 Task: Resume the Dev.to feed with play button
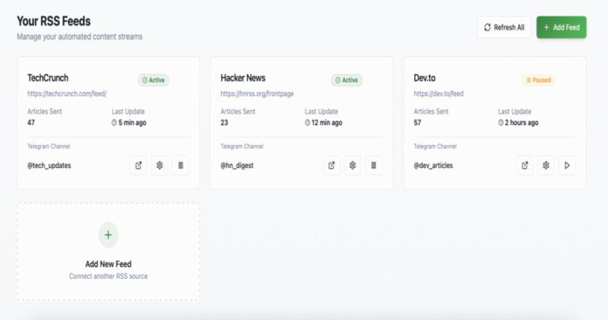point(567,166)
